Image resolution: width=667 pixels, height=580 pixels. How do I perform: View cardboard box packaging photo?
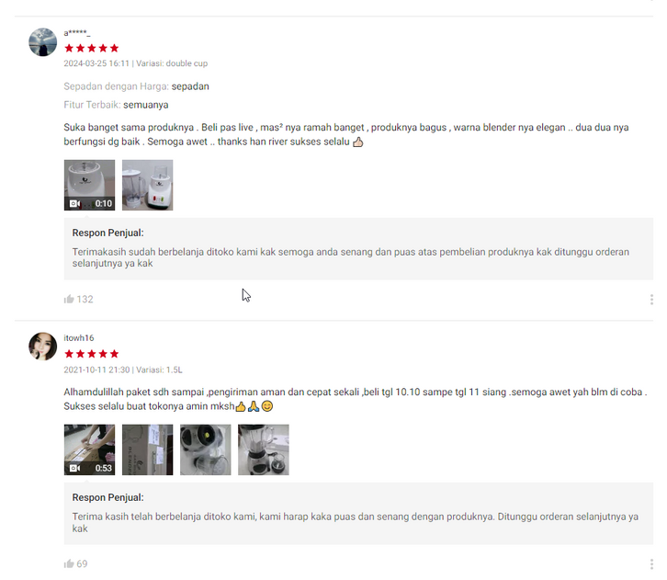148,449
